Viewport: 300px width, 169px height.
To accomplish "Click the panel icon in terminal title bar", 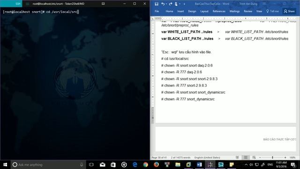I will tap(103, 4).
